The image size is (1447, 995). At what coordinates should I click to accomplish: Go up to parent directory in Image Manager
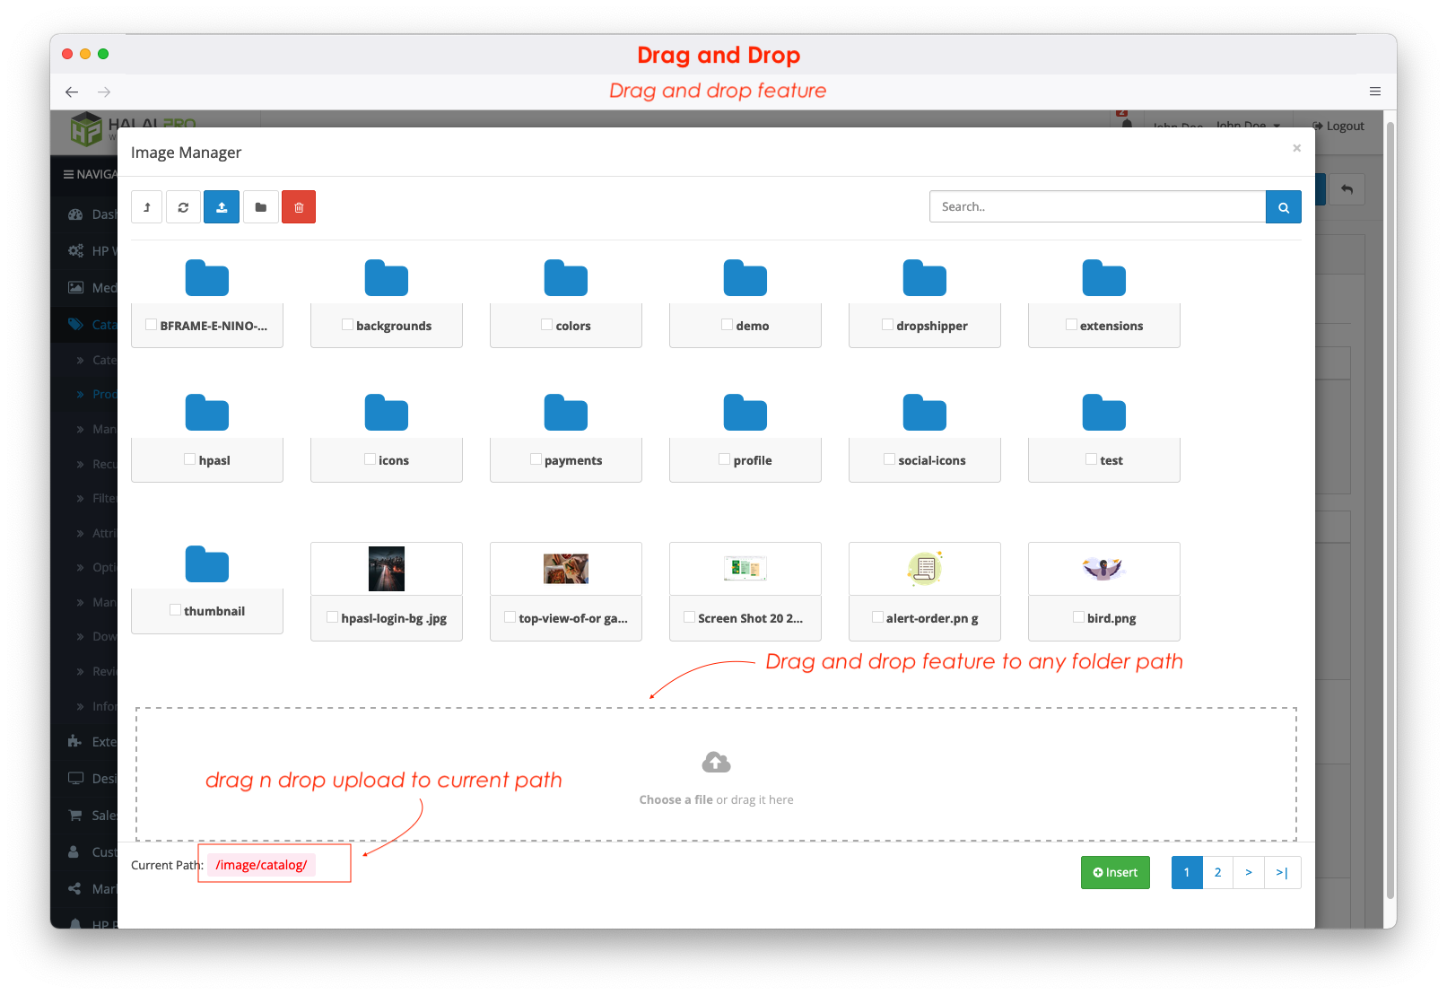click(x=146, y=206)
